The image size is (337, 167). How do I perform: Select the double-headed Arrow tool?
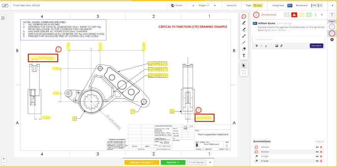[244, 36]
